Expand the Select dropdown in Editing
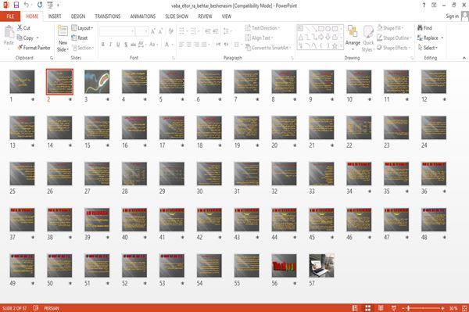Viewport: 469px width, 312px height. (x=428, y=48)
